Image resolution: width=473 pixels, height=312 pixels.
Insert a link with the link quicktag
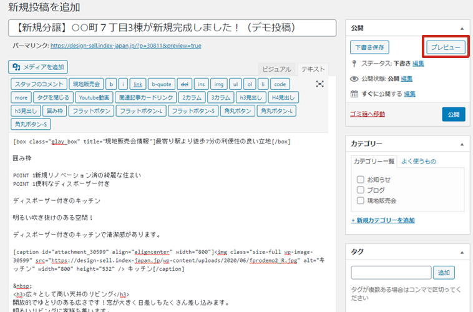pyautogui.click(x=138, y=84)
